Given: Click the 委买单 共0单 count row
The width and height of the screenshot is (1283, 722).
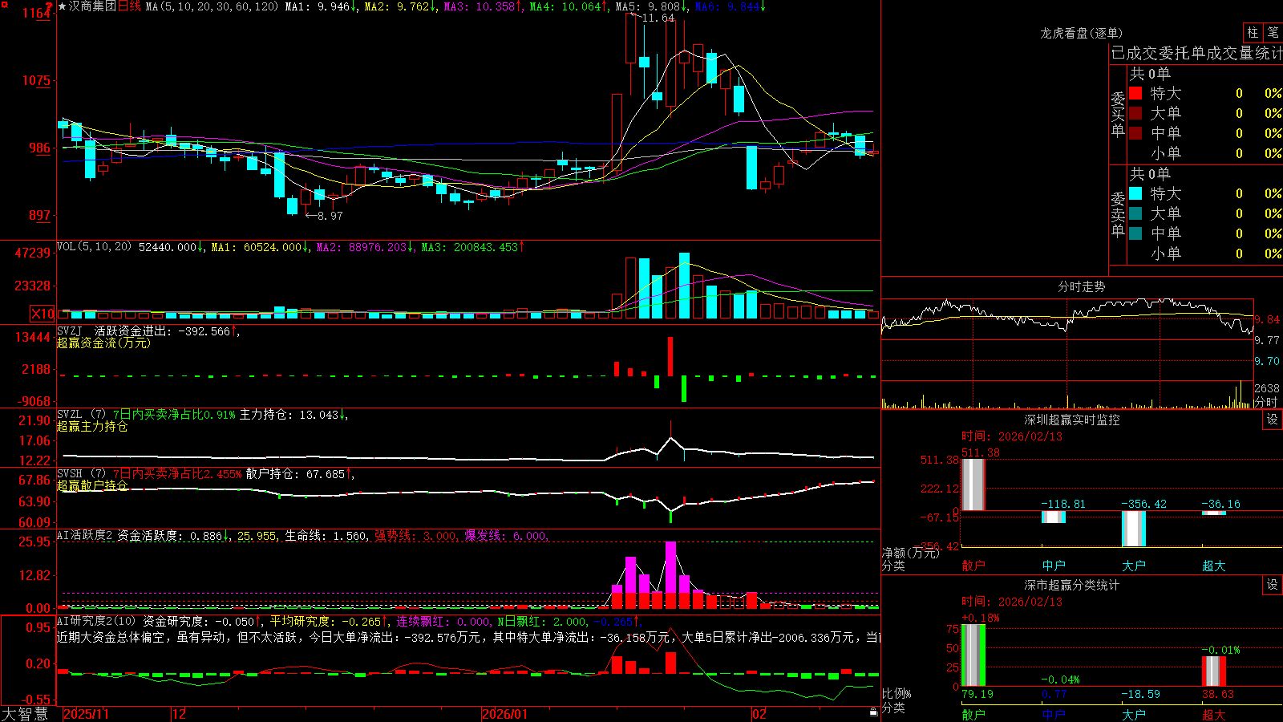Looking at the screenshot, I should (x=1150, y=74).
